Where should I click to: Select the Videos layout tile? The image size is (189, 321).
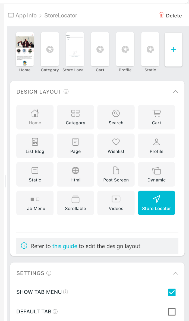click(x=116, y=203)
